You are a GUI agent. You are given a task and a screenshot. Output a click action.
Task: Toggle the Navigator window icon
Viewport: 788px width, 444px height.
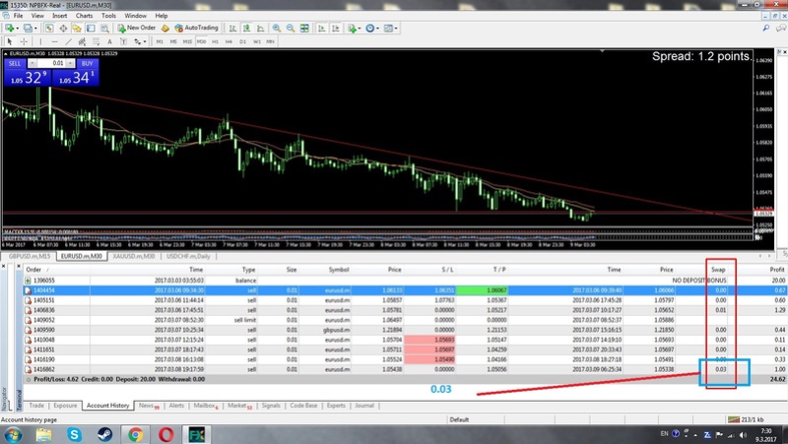[x=77, y=29]
